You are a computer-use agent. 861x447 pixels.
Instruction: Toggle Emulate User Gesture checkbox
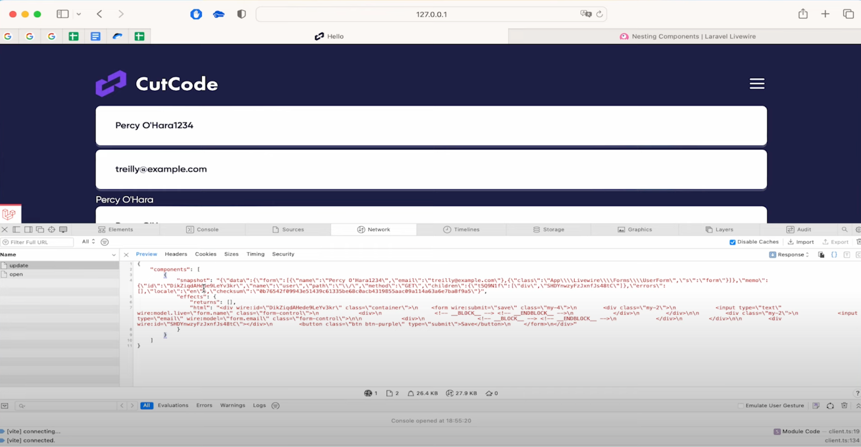pos(741,406)
